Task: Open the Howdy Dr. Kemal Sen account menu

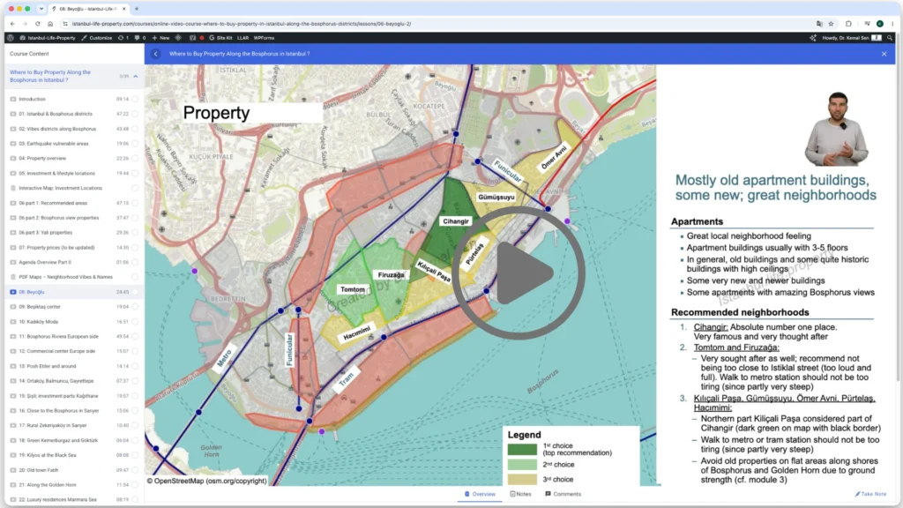Action: 852,38
